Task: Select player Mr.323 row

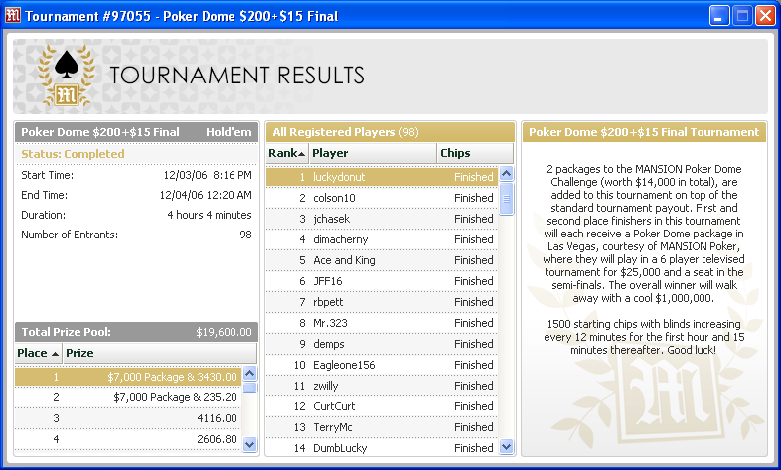Action: coord(382,324)
